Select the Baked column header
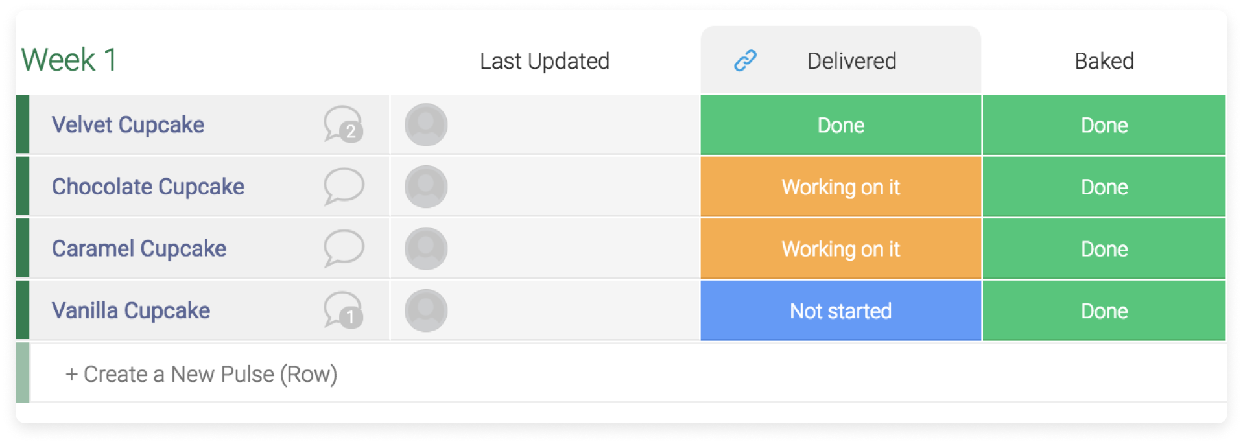This screenshot has height=444, width=1243. [x=1104, y=61]
